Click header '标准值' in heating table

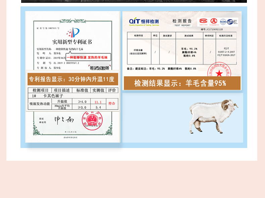[x=82, y=90]
